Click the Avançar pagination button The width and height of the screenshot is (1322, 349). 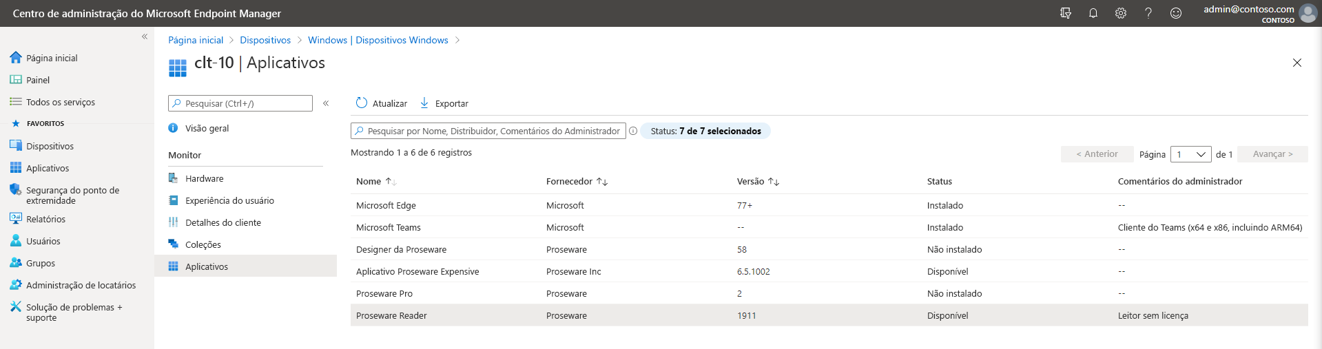[x=1272, y=154]
